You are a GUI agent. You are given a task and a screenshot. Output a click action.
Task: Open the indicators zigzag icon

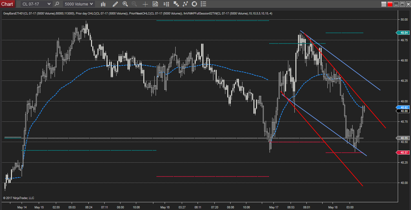click(x=185, y=4)
